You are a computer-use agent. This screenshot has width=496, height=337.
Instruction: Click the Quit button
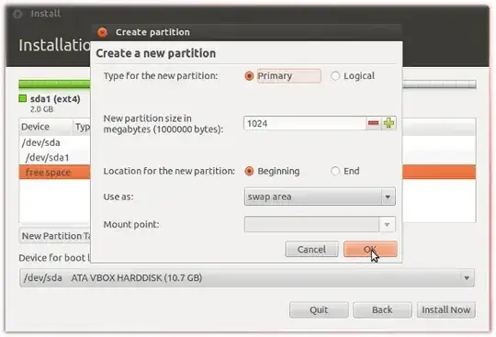[319, 309]
